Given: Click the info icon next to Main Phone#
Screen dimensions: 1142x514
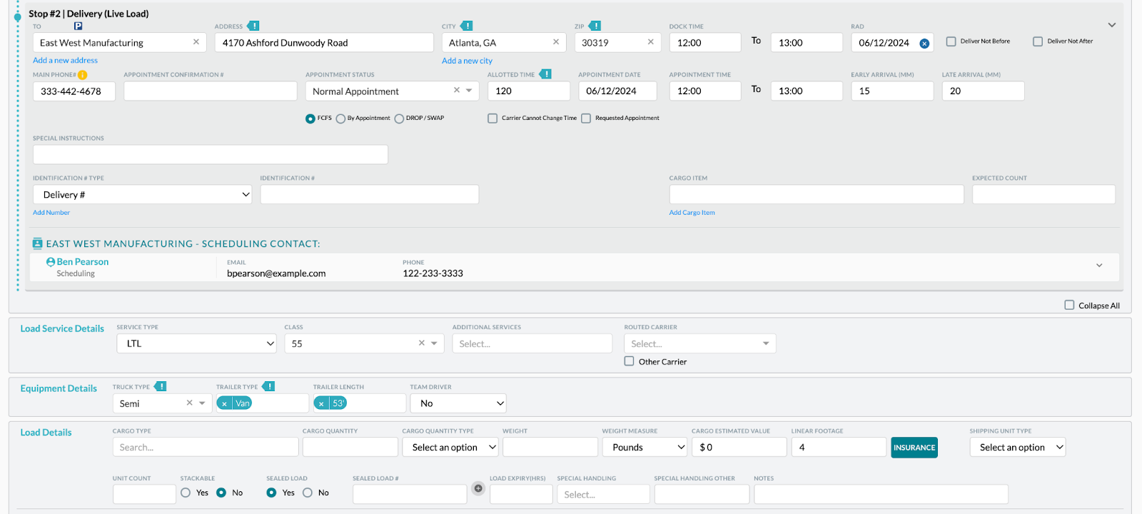Looking at the screenshot, I should point(83,75).
